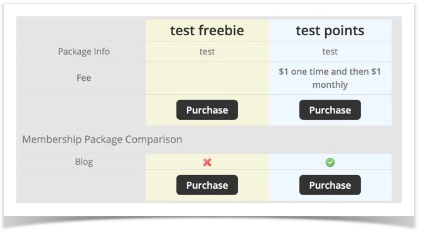Click 'test' package info under test freebie
Screen dimensions: 423x234
(207, 51)
